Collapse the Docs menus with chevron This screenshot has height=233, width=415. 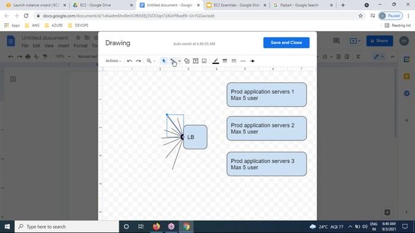tap(392, 57)
